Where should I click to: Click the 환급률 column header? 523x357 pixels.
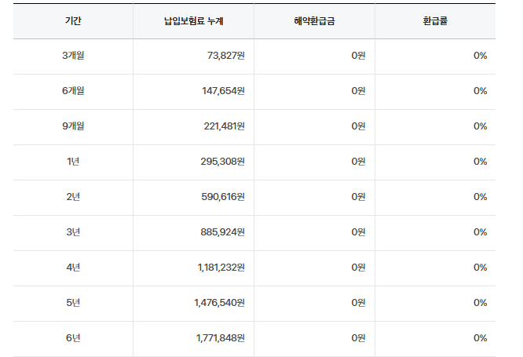435,21
